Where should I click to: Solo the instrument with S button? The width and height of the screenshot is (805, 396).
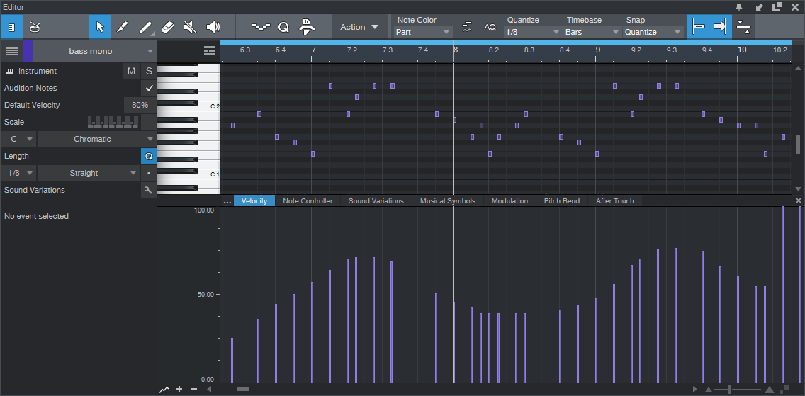(149, 71)
